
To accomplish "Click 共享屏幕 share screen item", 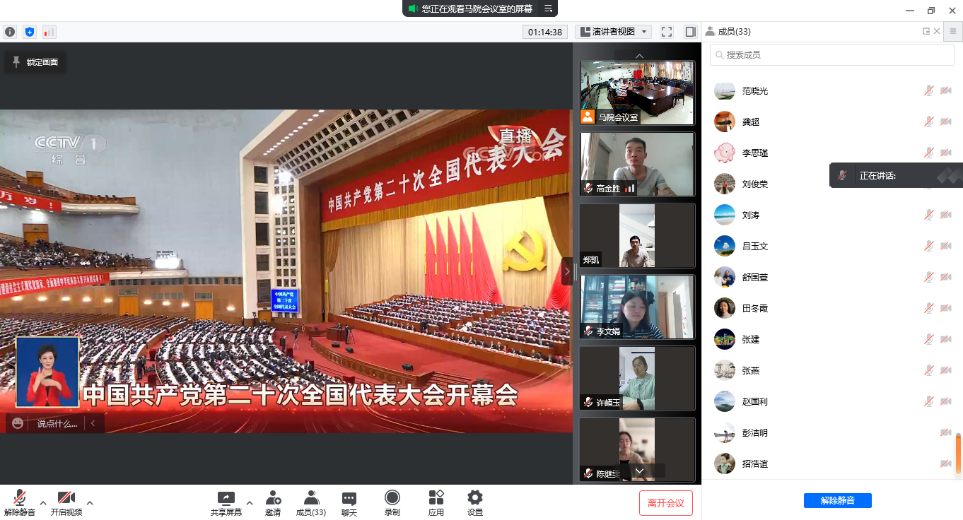I will pos(226,502).
